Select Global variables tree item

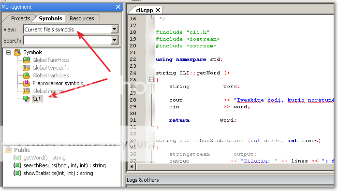[x=50, y=75]
